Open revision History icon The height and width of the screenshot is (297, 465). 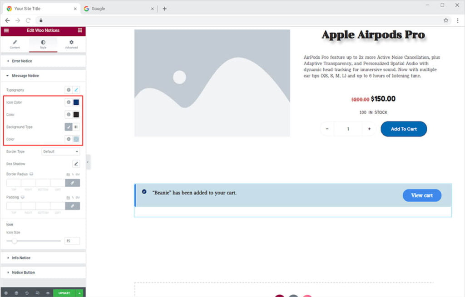tap(27, 293)
